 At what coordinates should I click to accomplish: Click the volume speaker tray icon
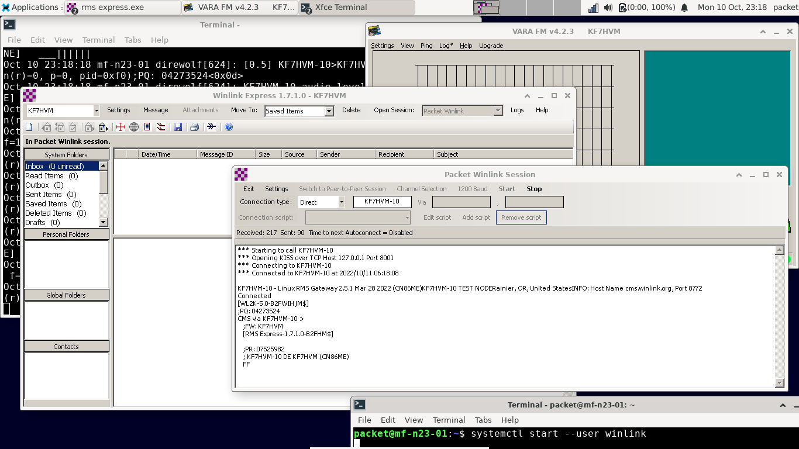tap(608, 8)
